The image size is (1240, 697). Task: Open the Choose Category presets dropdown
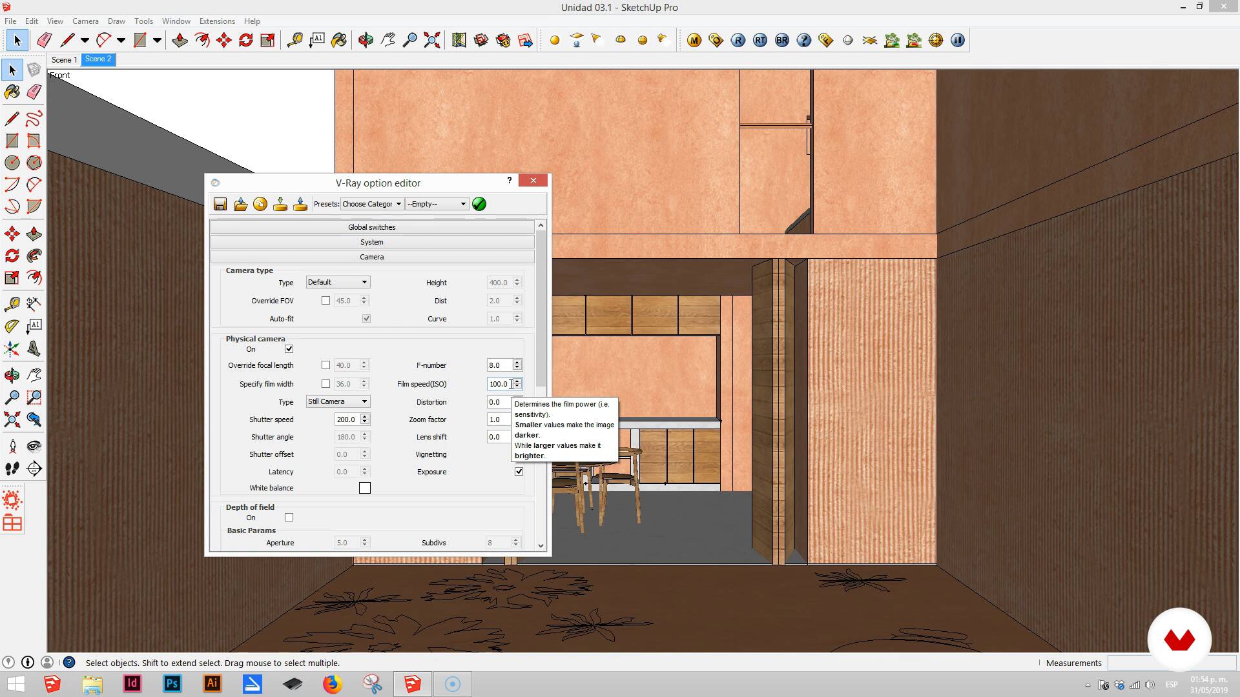pos(372,204)
